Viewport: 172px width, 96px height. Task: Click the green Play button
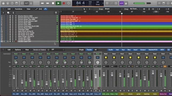pyautogui.click(x=58, y=3)
